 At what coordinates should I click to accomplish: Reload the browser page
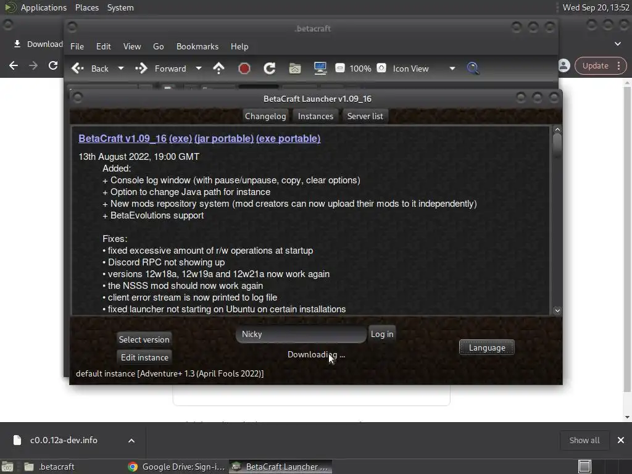coord(53,65)
